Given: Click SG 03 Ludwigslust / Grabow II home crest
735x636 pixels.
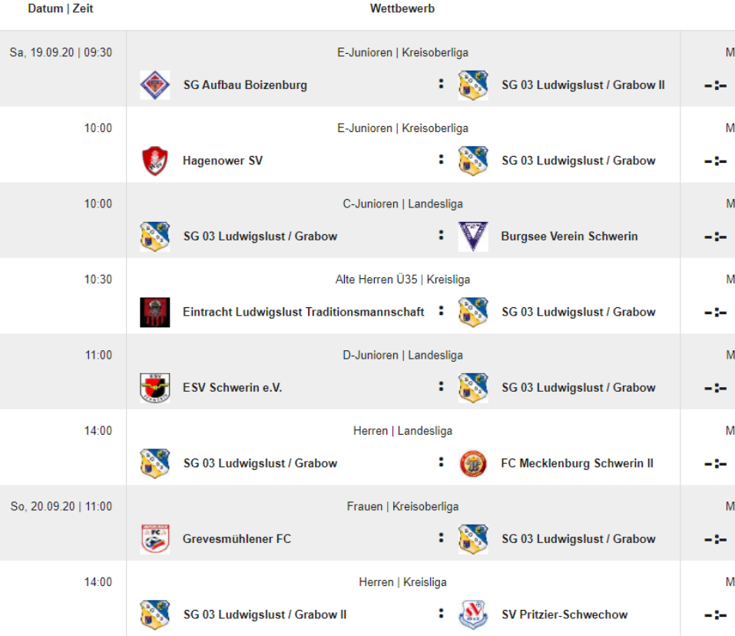Looking at the screenshot, I should point(154,614).
